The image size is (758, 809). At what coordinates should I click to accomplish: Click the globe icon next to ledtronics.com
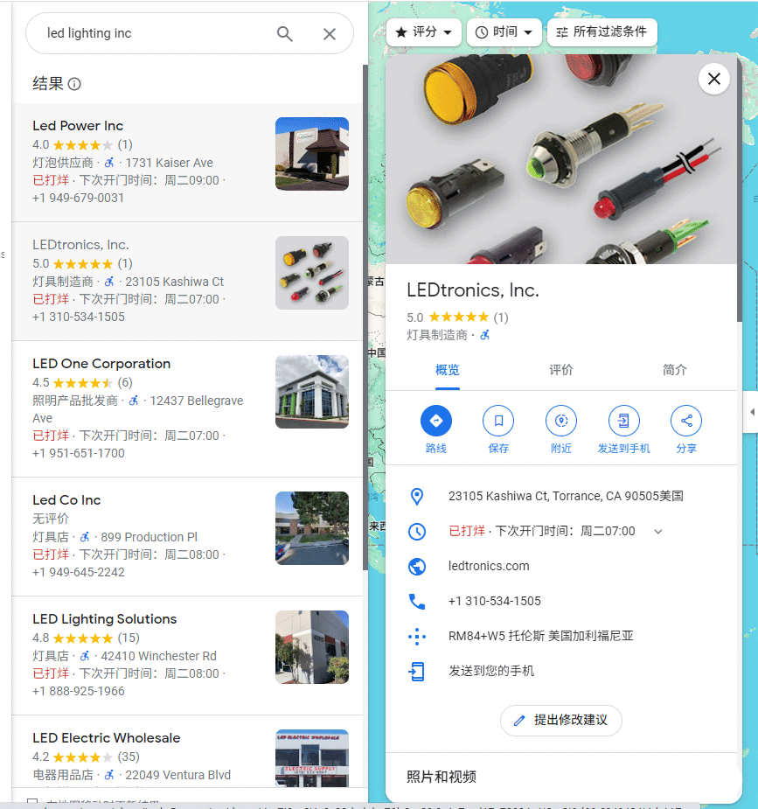pyautogui.click(x=417, y=566)
